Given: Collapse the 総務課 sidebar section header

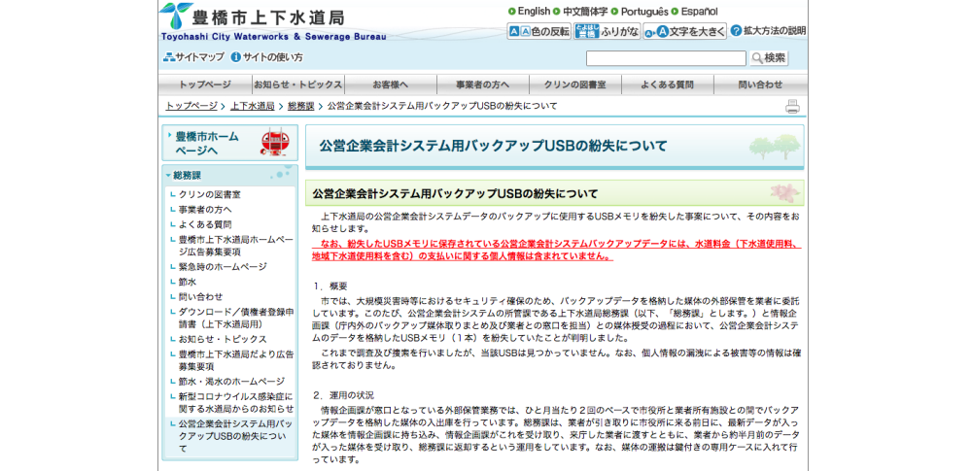Looking at the screenshot, I should [x=230, y=176].
